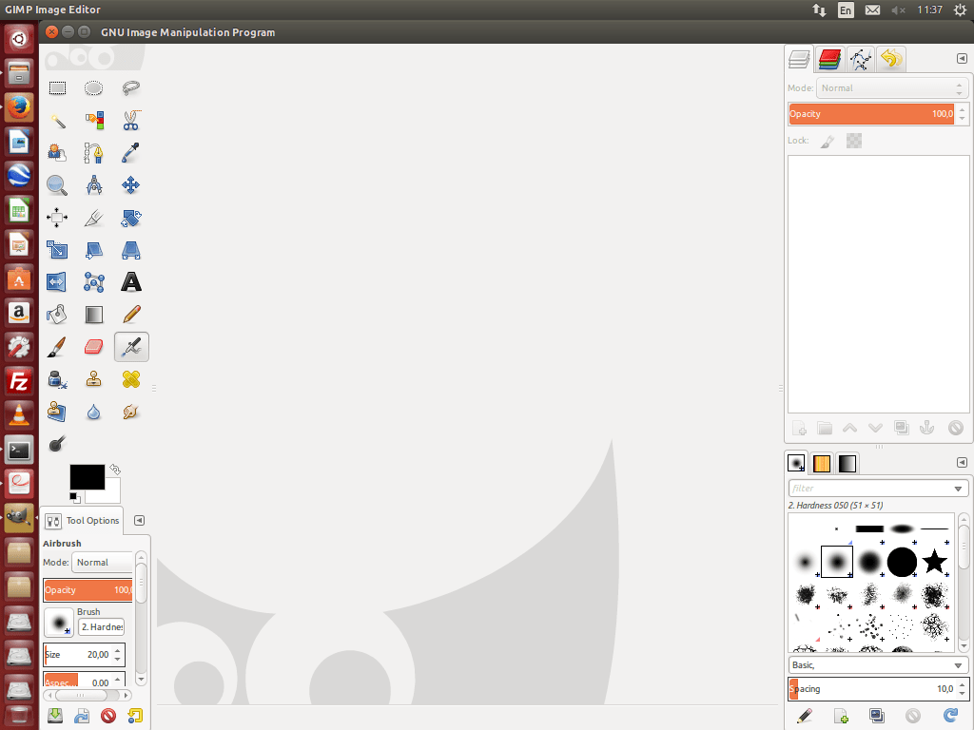Screen dimensions: 974x730
Task: Open the Patterns tab in brushes dock
Action: pos(822,464)
